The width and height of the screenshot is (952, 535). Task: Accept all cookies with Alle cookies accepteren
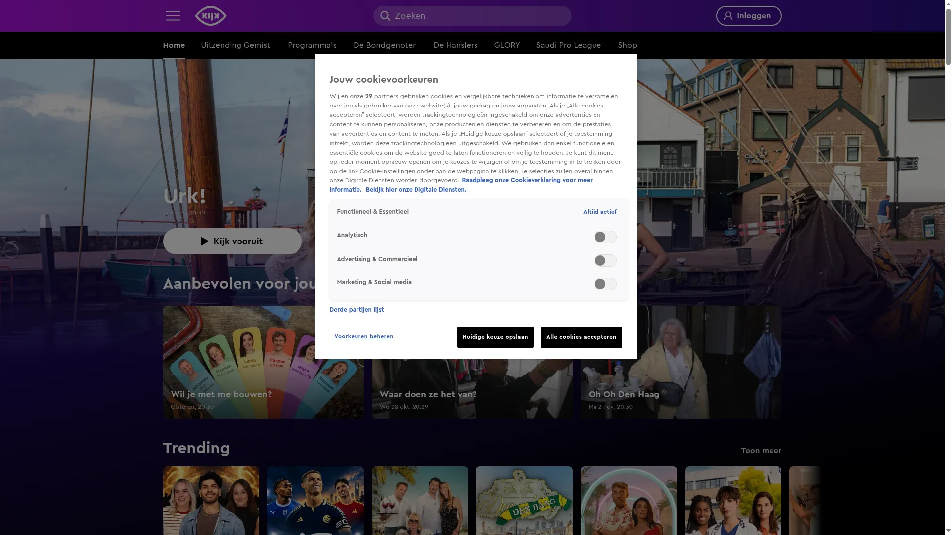click(581, 337)
